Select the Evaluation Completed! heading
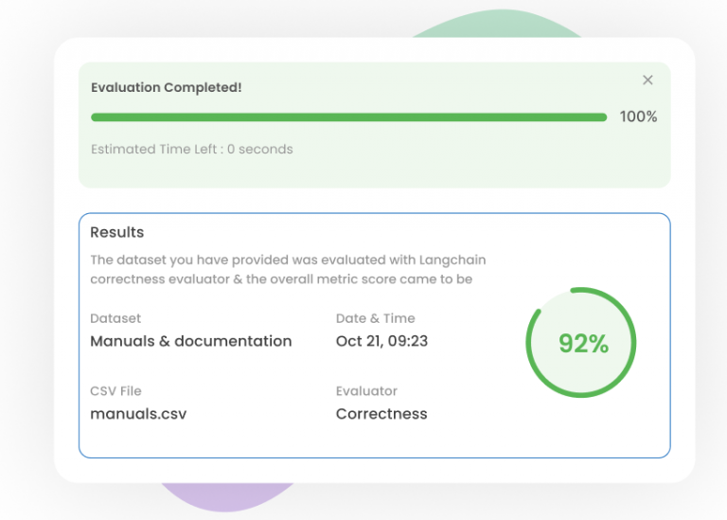This screenshot has height=520, width=727. pos(166,88)
